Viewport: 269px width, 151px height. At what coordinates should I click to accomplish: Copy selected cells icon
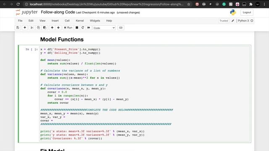pos(38,28)
